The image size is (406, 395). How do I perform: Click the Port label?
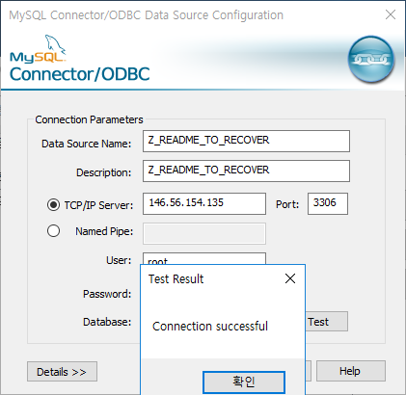point(287,204)
